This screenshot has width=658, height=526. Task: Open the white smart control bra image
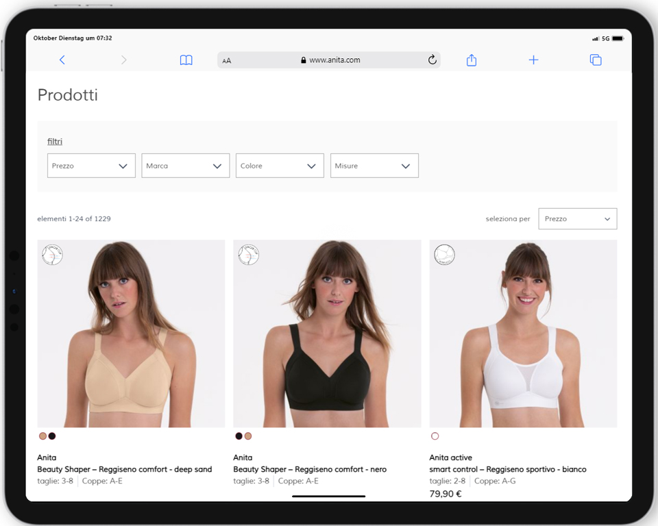coord(523,334)
